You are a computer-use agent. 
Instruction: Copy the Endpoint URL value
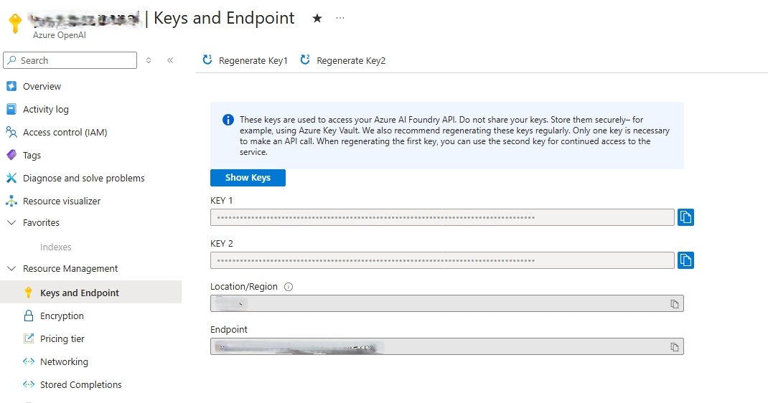[x=674, y=347]
